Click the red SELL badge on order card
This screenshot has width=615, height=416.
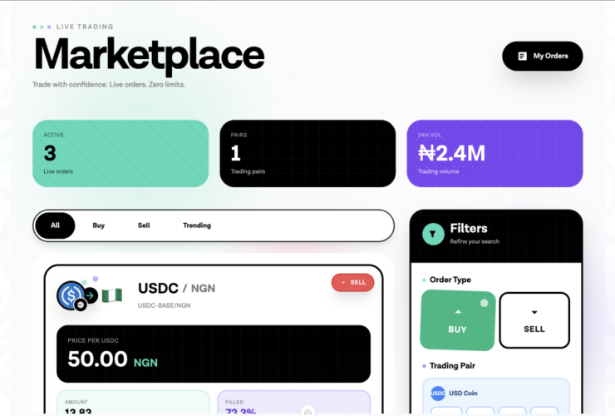[352, 283]
